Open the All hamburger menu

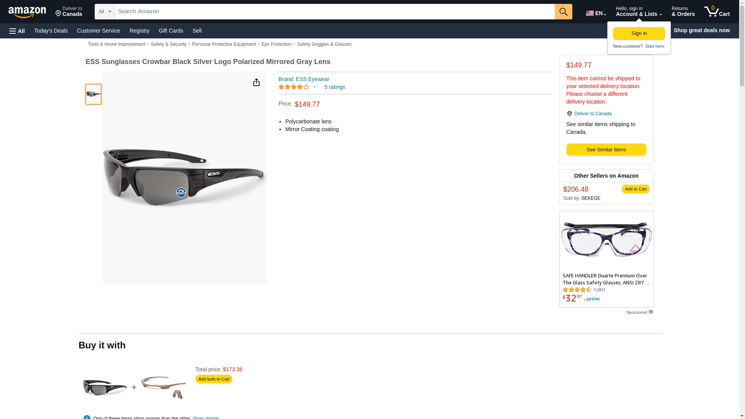(17, 31)
